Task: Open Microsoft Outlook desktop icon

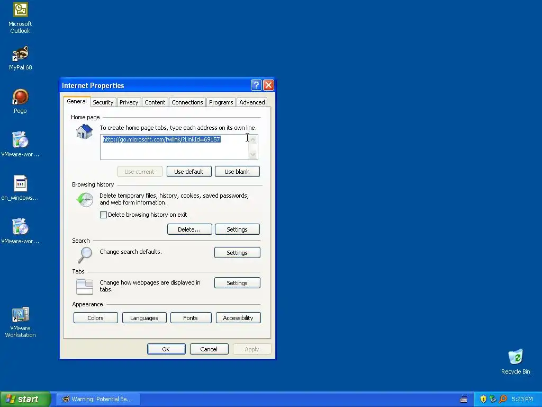Action: [20, 18]
